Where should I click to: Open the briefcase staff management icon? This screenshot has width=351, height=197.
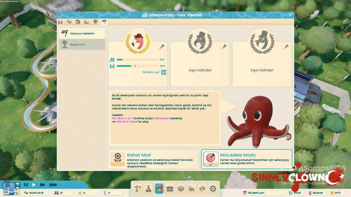point(170,189)
